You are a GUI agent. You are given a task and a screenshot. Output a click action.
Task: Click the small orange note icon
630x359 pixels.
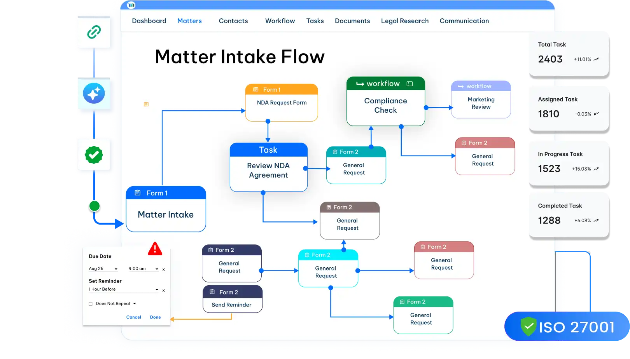click(146, 104)
